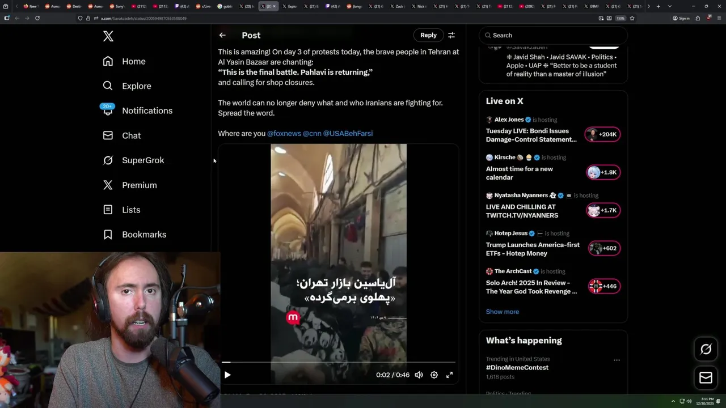This screenshot has height=408, width=726.
Task: Open @cnn mention link
Action: (x=312, y=133)
